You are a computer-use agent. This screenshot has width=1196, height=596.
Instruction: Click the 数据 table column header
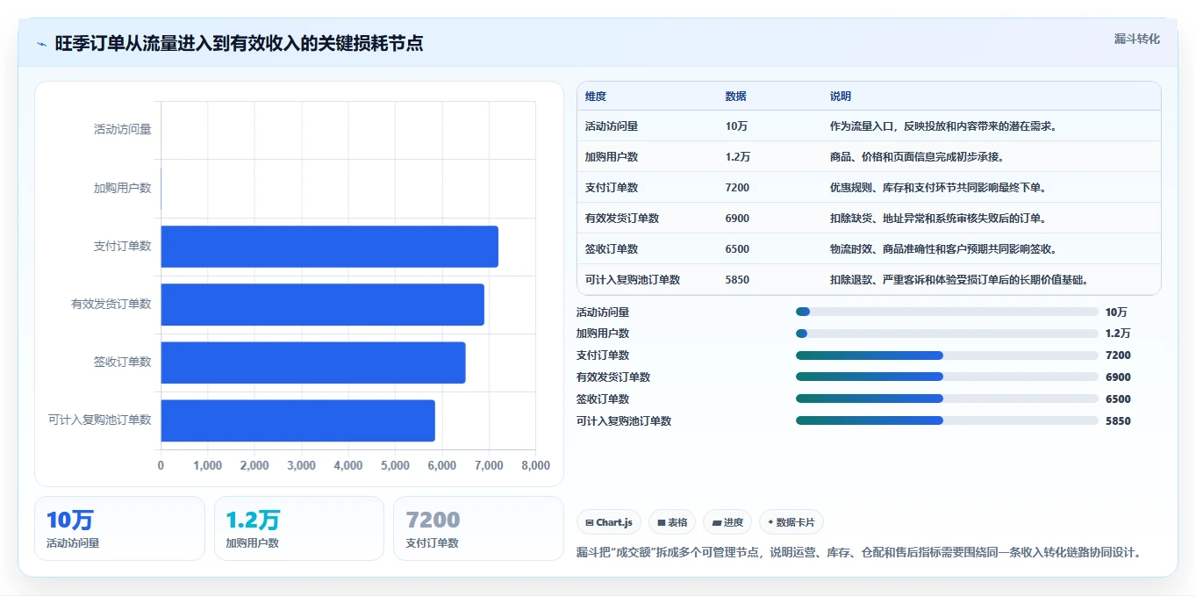point(736,97)
